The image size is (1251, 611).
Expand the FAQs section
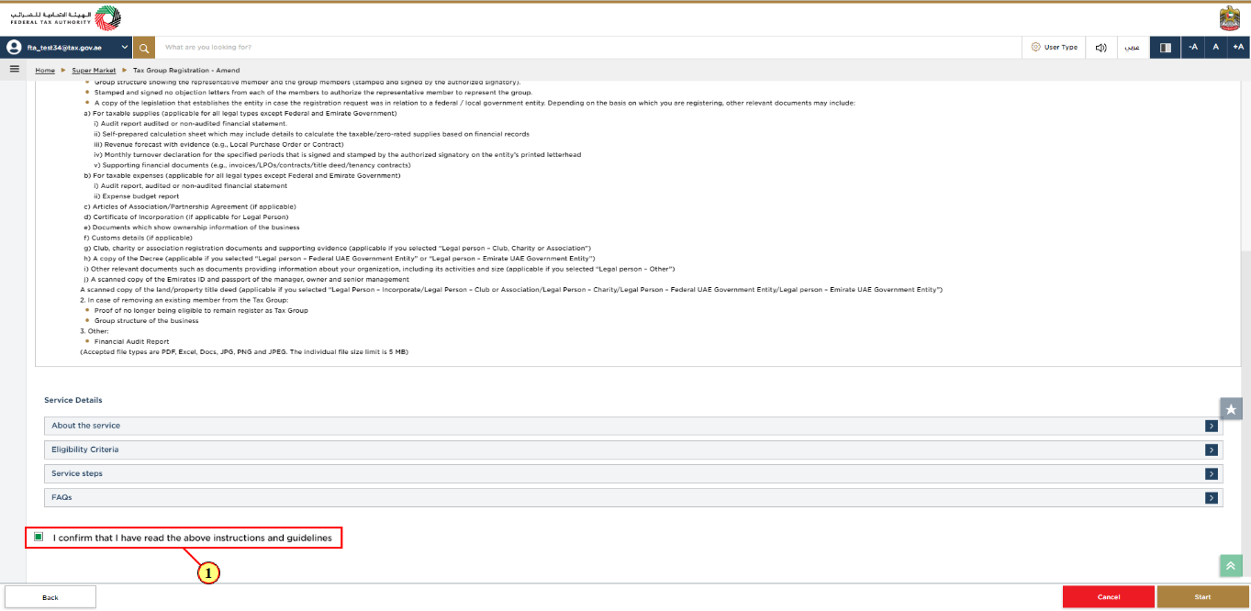tap(633, 497)
